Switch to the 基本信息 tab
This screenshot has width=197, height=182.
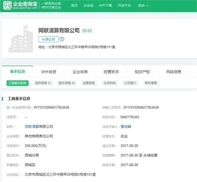click(x=17, y=71)
